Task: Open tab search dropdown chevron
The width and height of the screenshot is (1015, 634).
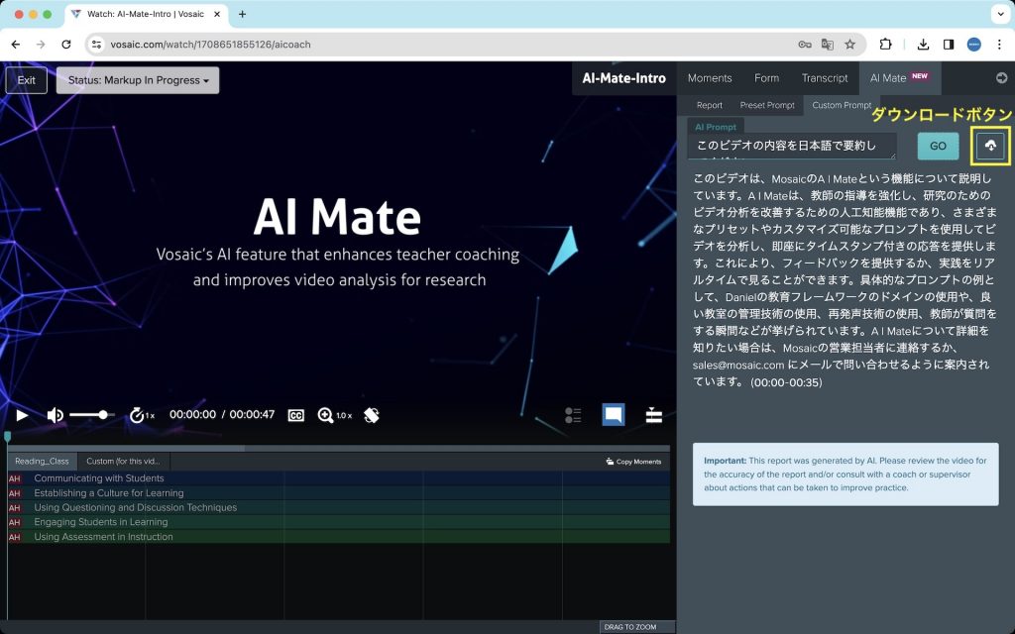Action: click(x=1001, y=14)
